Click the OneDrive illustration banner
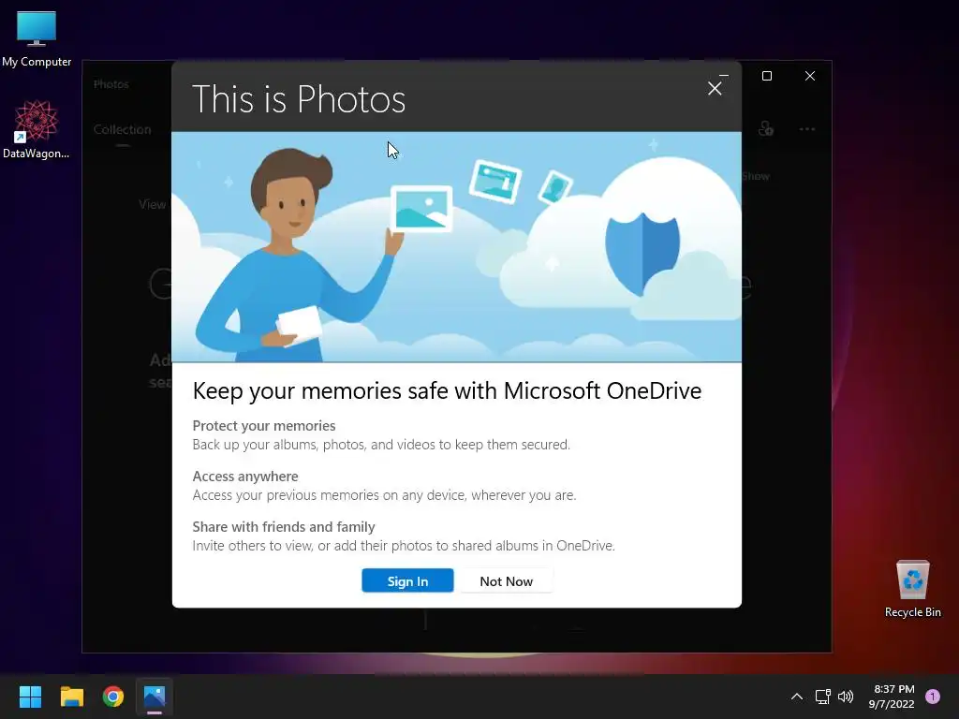Screen dimensions: 959x719 pyautogui.click(x=457, y=247)
